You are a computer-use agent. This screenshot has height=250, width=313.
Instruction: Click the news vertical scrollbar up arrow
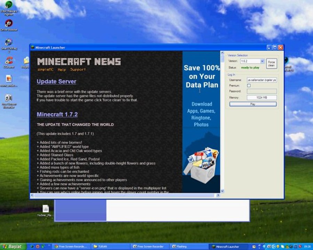pos(222,53)
